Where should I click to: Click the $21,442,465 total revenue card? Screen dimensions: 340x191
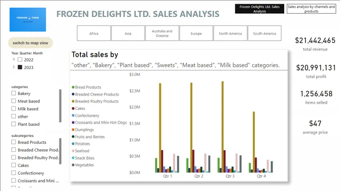coord(315,44)
